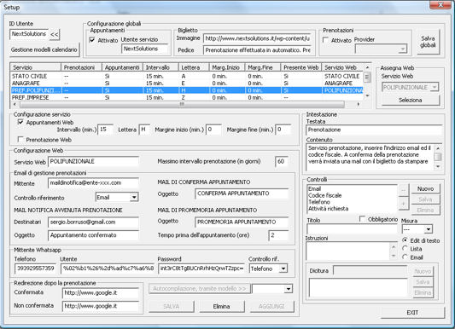Open the Misura dropdown
This screenshot has height=329, width=455.
(429, 229)
